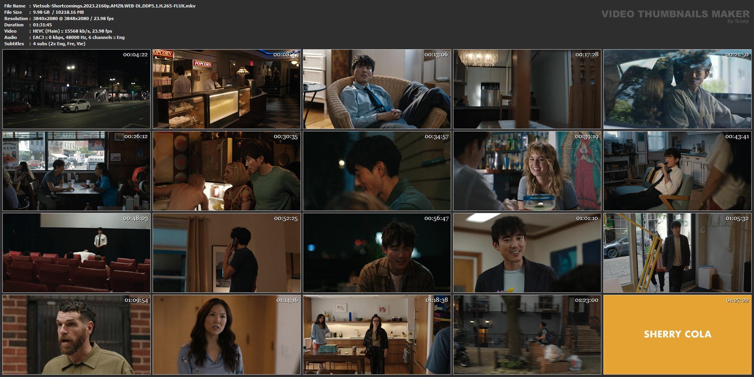Select the popcorn counter thumbnail at 00:08:44
This screenshot has width=754, height=377.
coord(227,89)
